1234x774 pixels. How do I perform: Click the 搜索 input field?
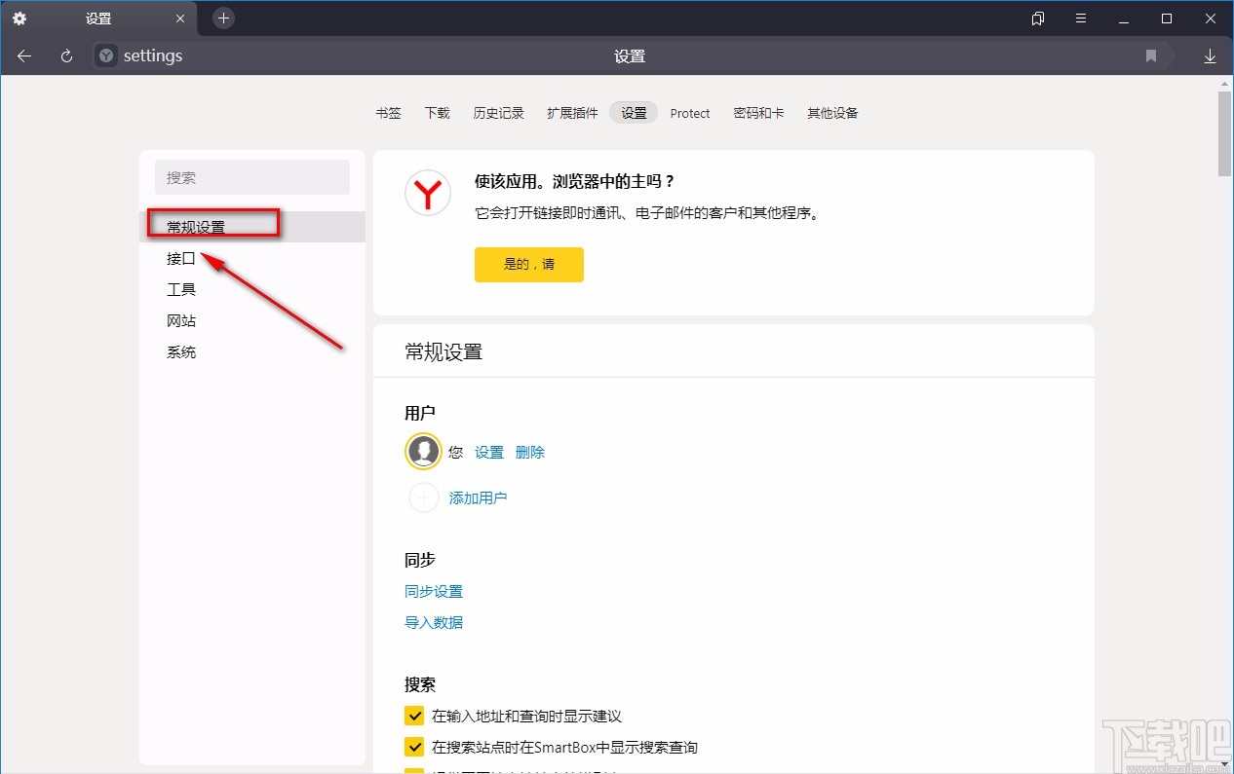[x=251, y=177]
